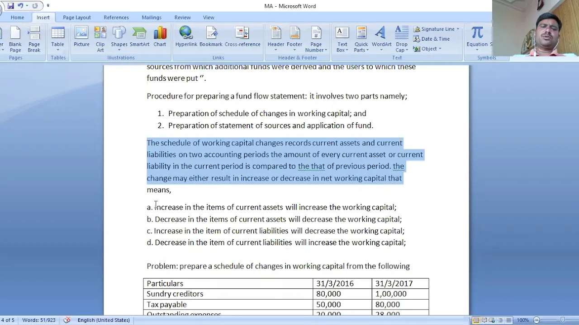Insert Date & Time
Image resolution: width=579 pixels, height=325 pixels.
tap(432, 39)
